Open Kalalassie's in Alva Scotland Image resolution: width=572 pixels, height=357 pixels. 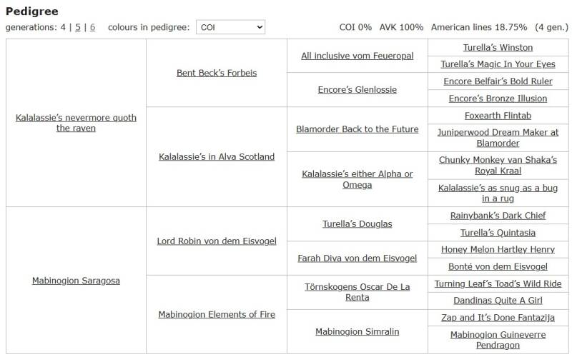217,157
